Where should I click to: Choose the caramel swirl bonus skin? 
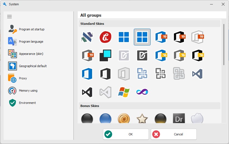(x=124, y=118)
